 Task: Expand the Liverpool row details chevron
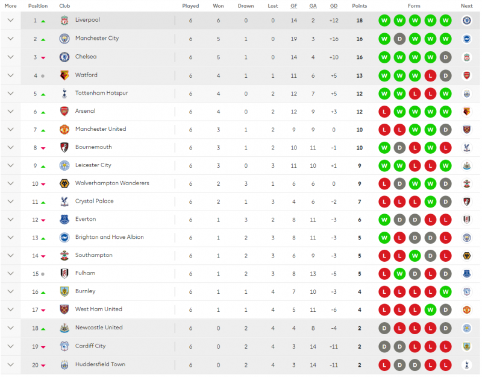10,21
